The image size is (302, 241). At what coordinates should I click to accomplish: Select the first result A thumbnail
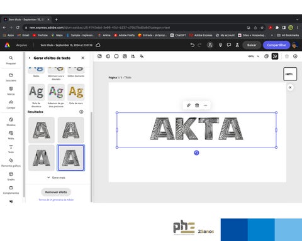tap(42, 130)
